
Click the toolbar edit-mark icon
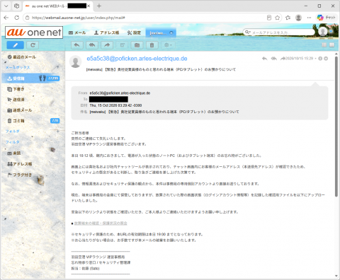point(122,45)
